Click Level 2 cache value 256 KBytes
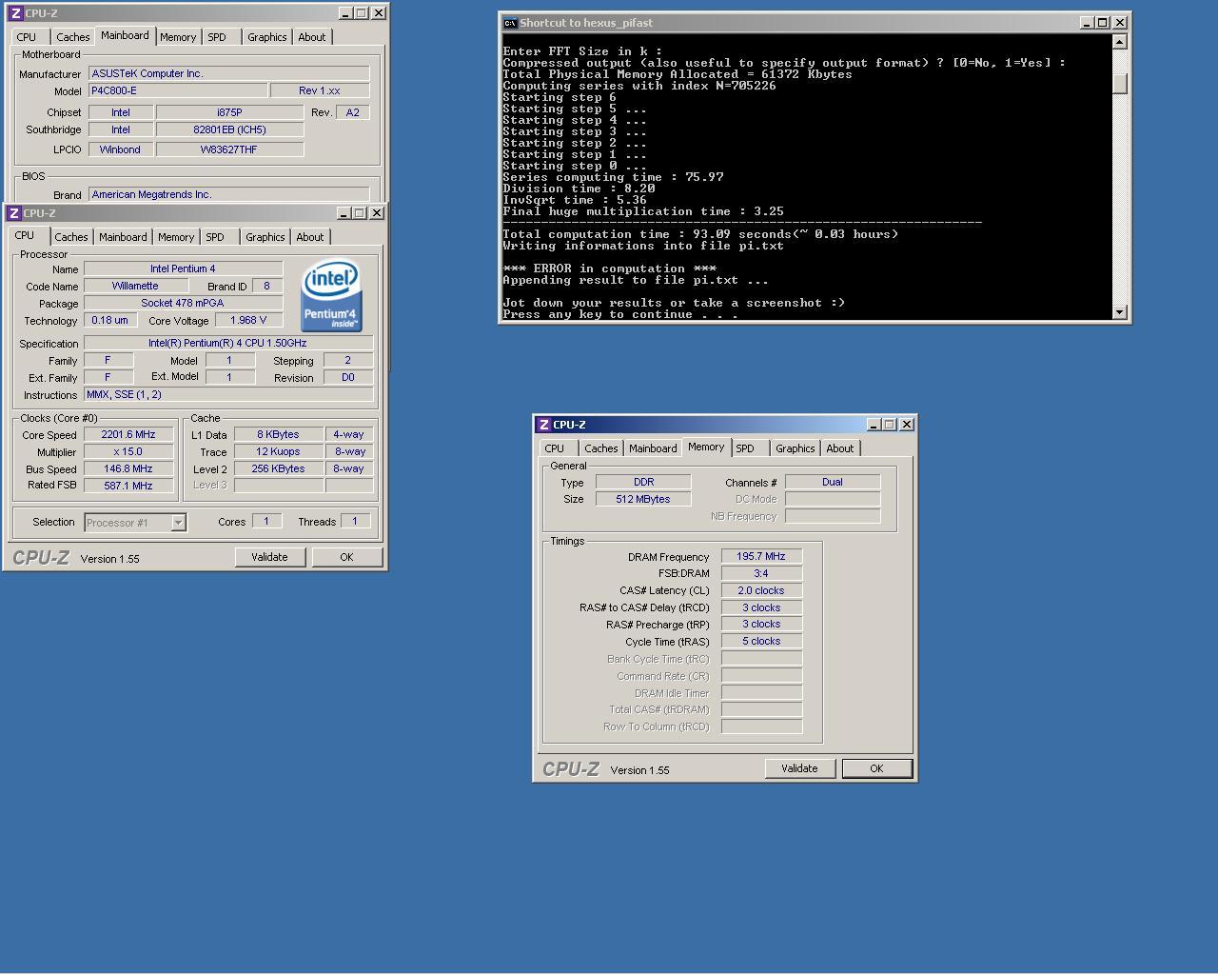This screenshot has height=975, width=1218. click(278, 468)
